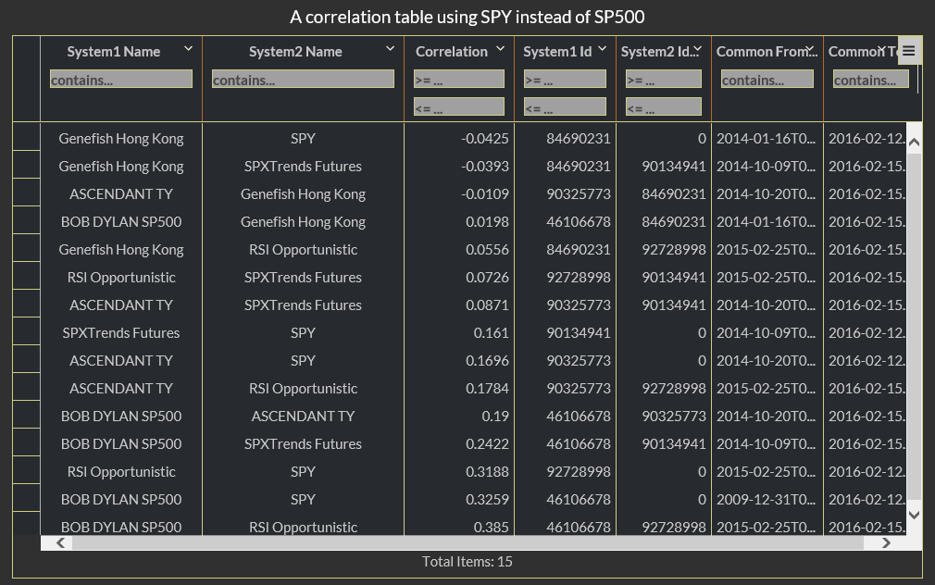
Task: Click Common From date 2009-12-31T0...
Action: 766,499
